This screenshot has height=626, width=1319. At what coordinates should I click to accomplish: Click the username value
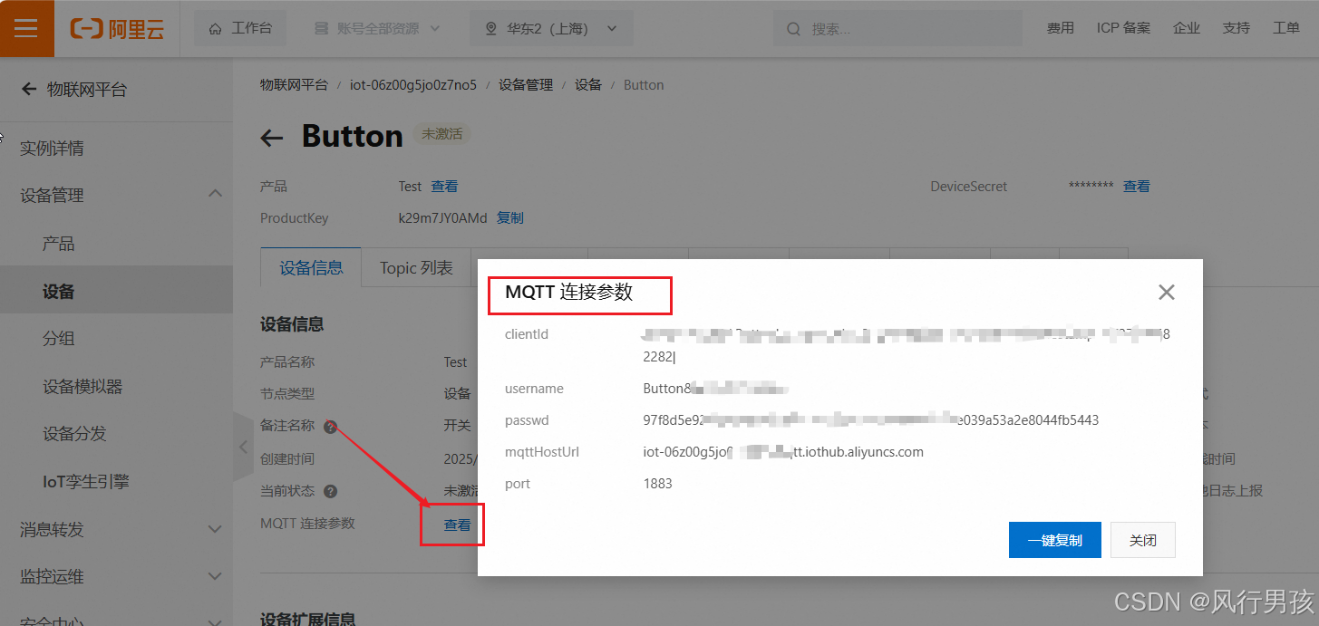click(x=715, y=389)
